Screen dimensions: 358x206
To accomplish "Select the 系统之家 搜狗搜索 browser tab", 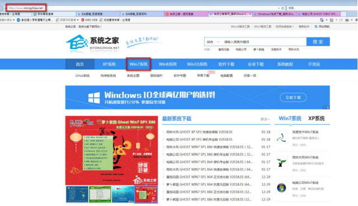I will [x=186, y=14].
